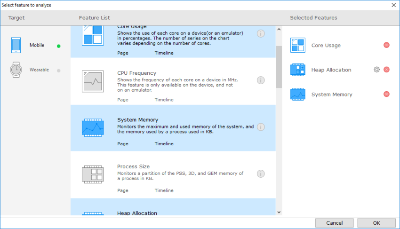Select the Process Size feature icon

coord(93,174)
